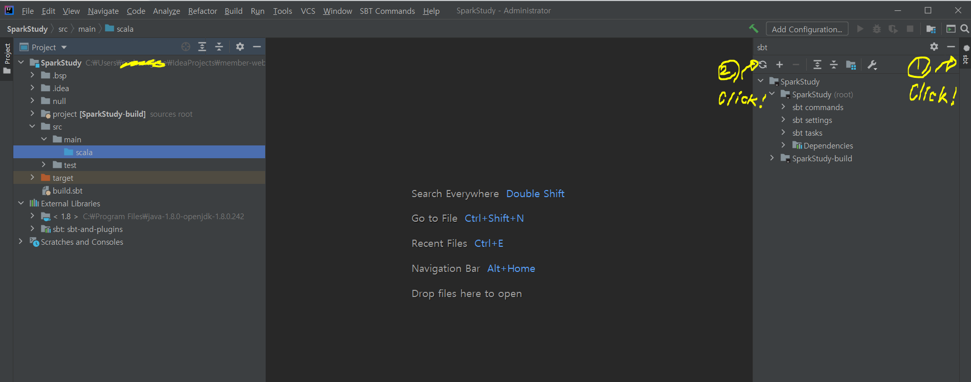Image resolution: width=971 pixels, height=382 pixels.
Task: Click the Select Opened File target icon
Action: click(186, 47)
